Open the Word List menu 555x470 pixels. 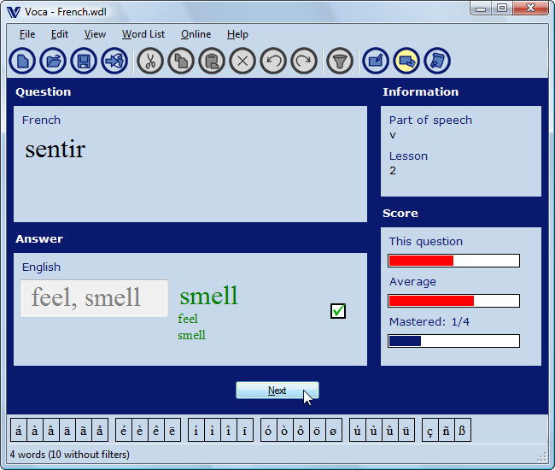[x=143, y=34]
